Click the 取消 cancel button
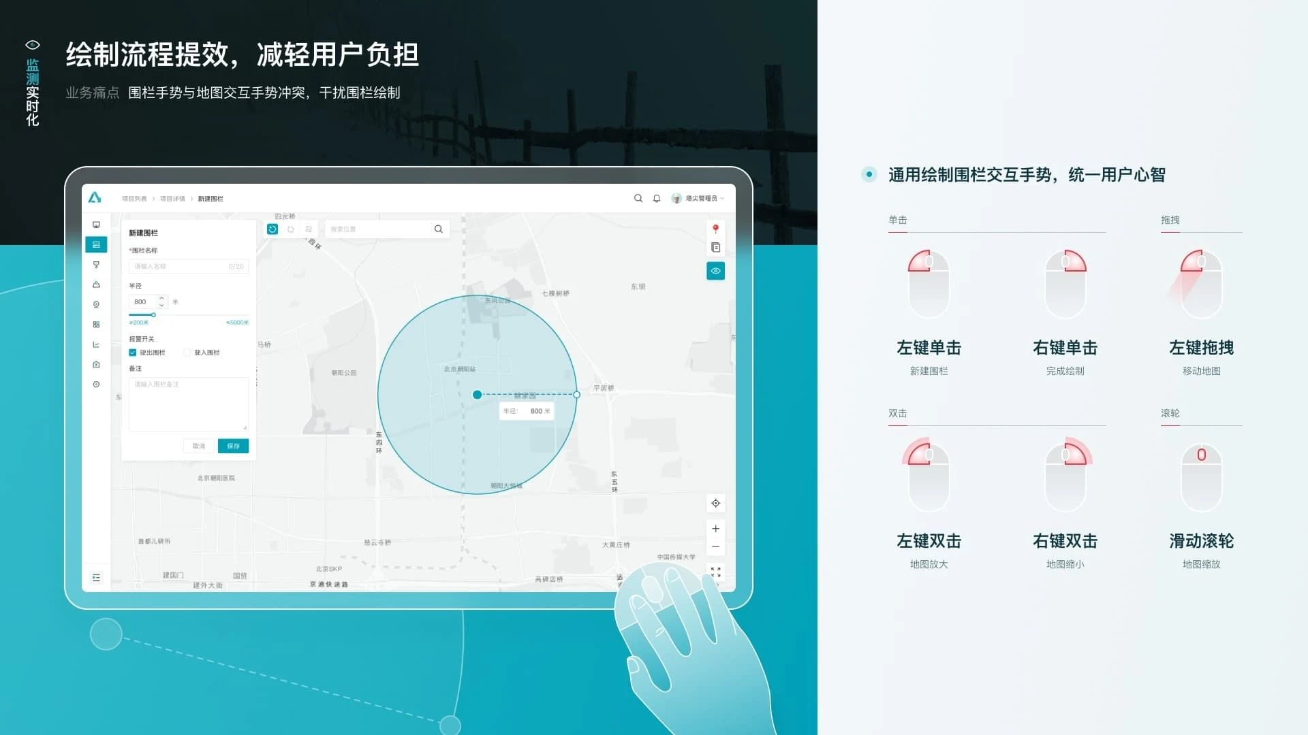The width and height of the screenshot is (1308, 735). [x=199, y=446]
